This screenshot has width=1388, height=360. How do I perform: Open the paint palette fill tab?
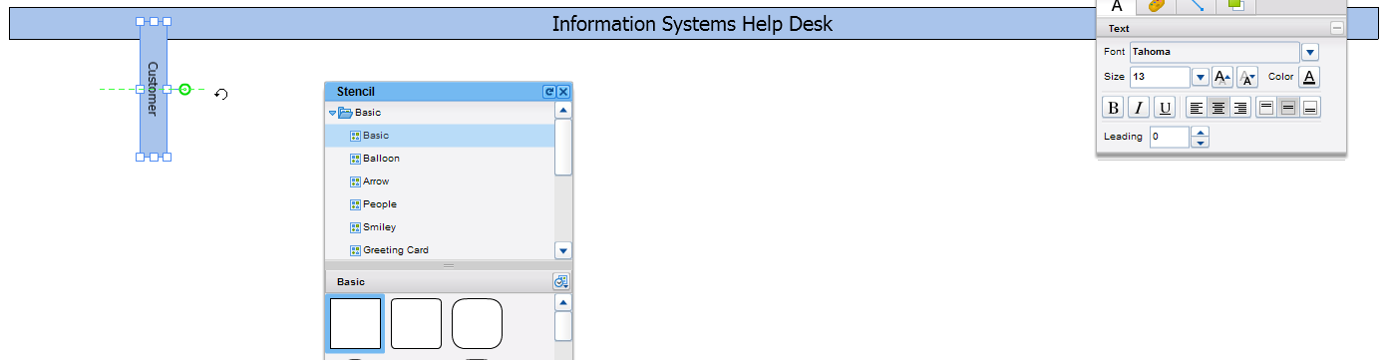1156,6
